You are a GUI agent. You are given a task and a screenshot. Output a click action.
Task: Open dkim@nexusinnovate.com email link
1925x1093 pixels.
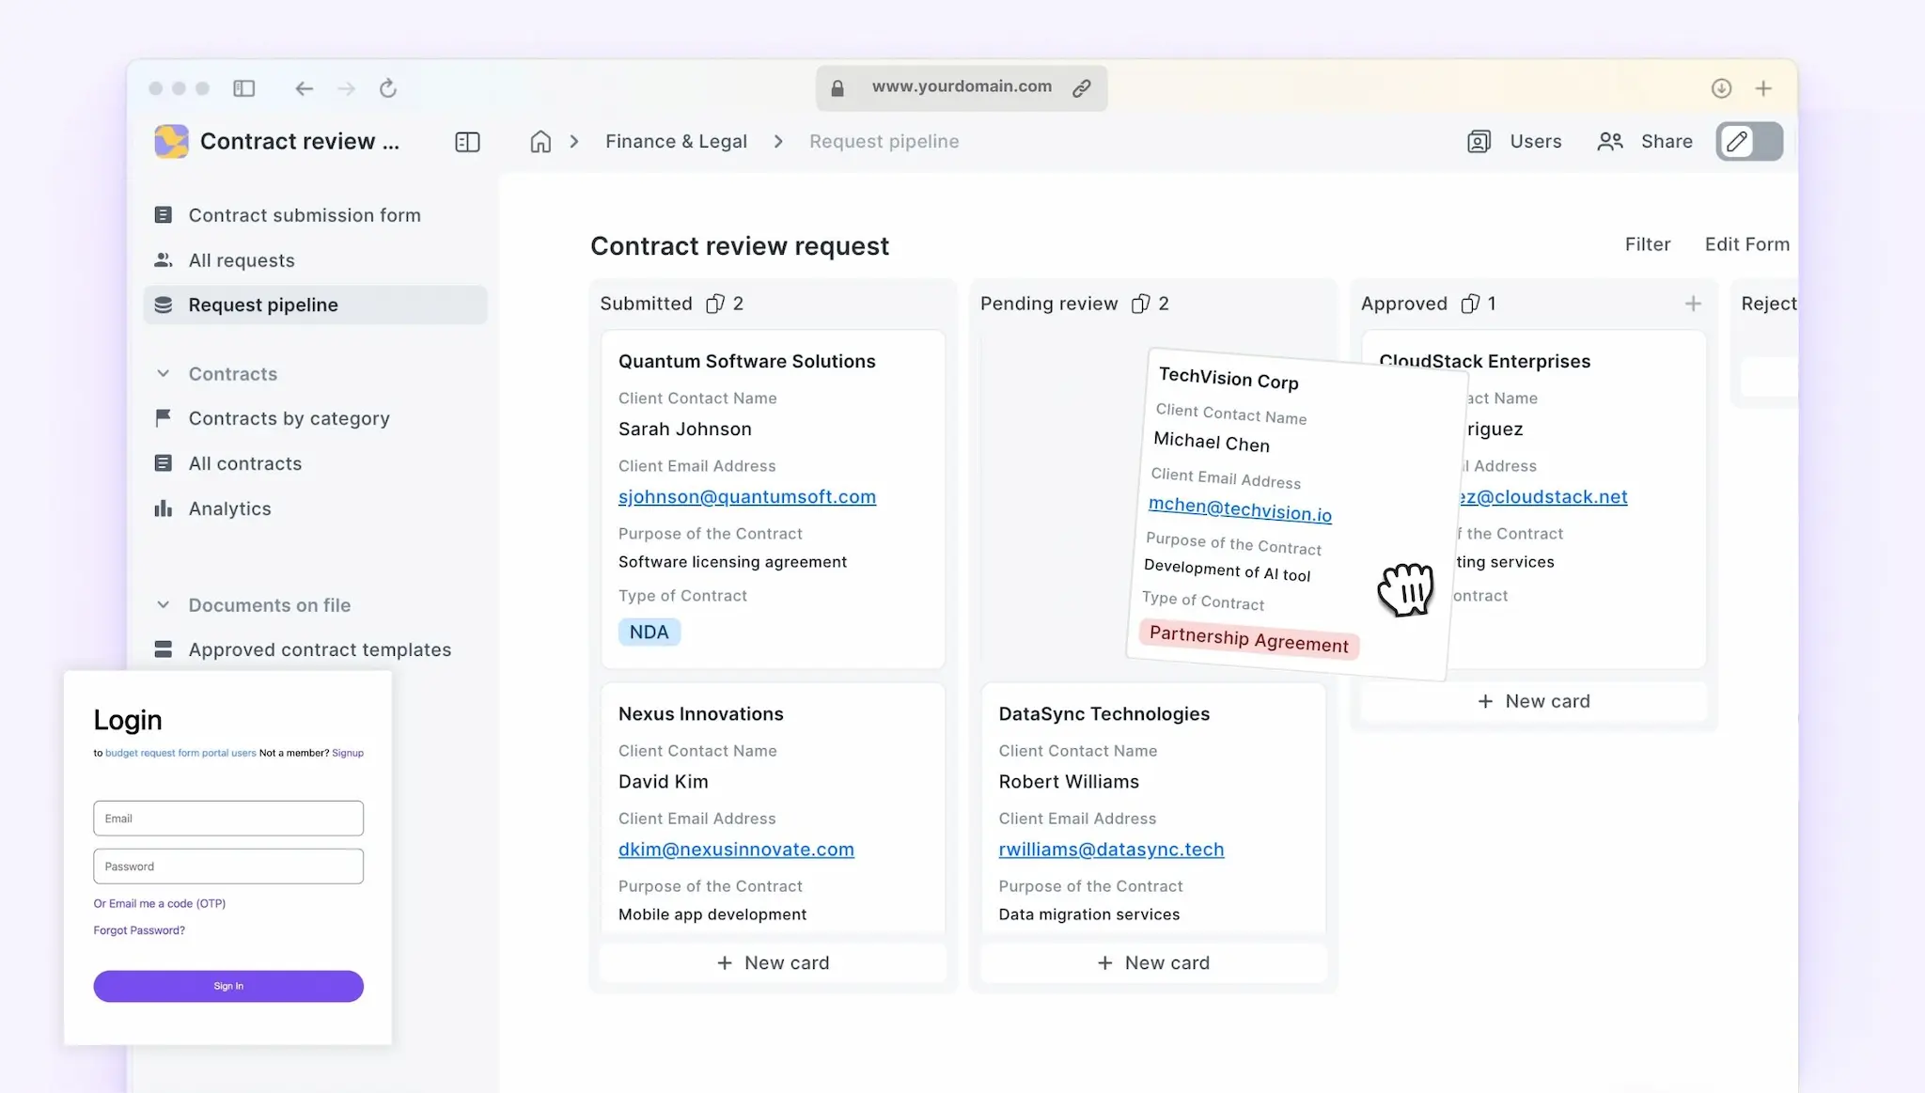pyautogui.click(x=736, y=849)
